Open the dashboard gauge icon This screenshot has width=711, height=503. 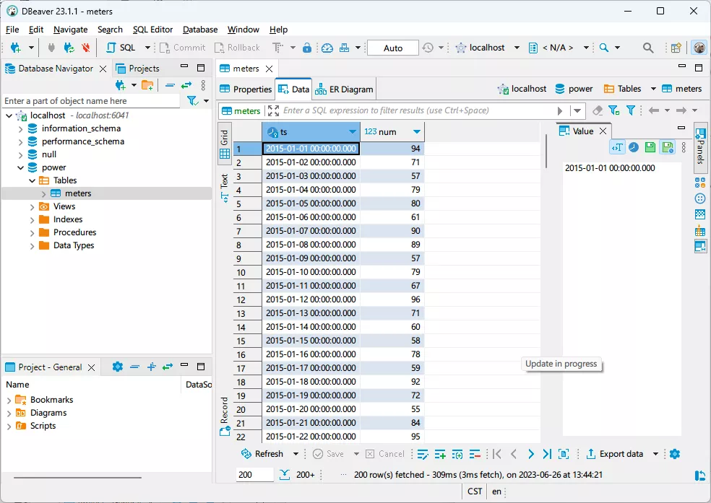(327, 48)
